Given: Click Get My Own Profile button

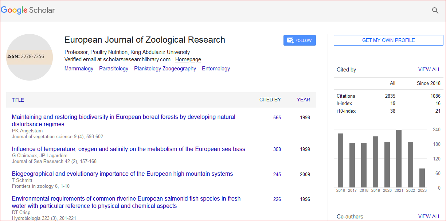Looking at the screenshot, I should [388, 40].
